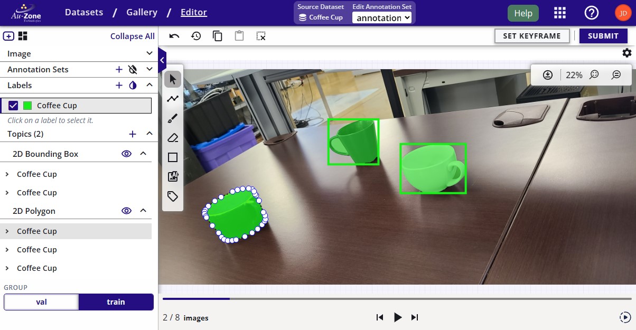Zoom out of the canvas
Viewport: 636px width, 330px height.
coord(616,75)
